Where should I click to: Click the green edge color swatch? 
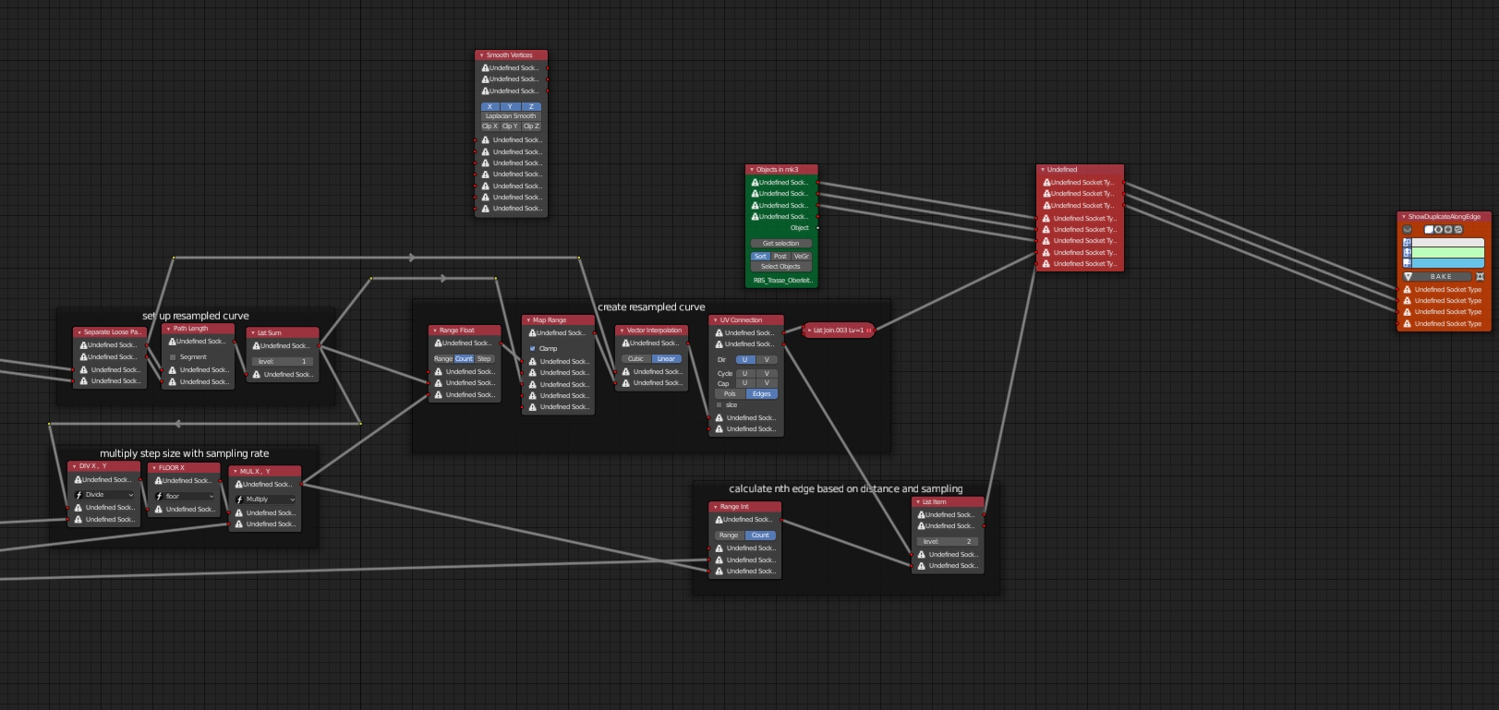point(1448,253)
